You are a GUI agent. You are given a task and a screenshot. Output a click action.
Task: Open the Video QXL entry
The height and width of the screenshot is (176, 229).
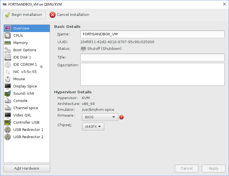(27, 115)
